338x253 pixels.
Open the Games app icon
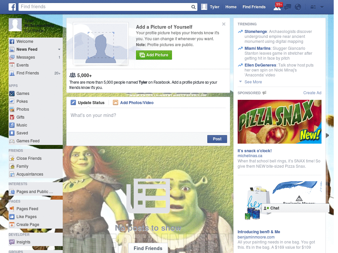pyautogui.click(x=12, y=94)
